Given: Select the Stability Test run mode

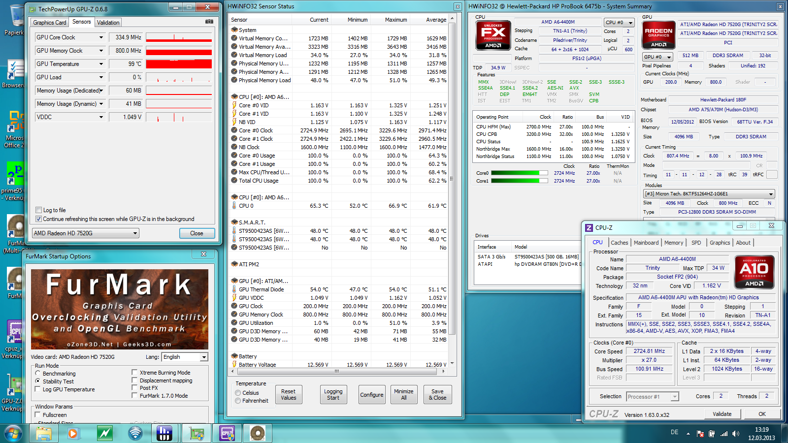Looking at the screenshot, I should (38, 381).
